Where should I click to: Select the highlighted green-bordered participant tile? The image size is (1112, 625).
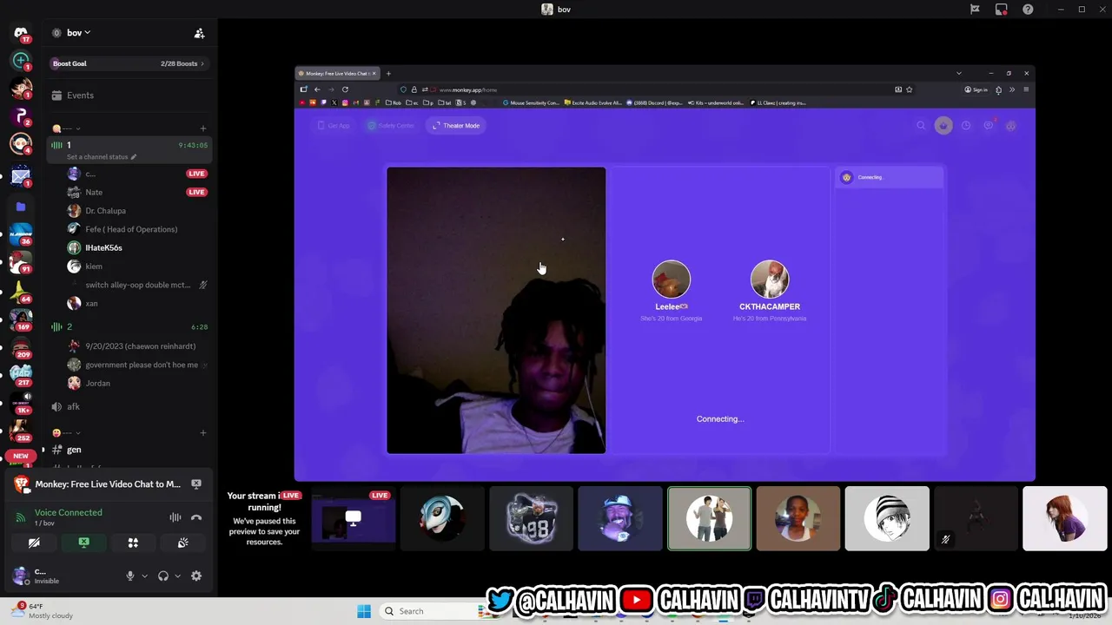[x=709, y=519]
